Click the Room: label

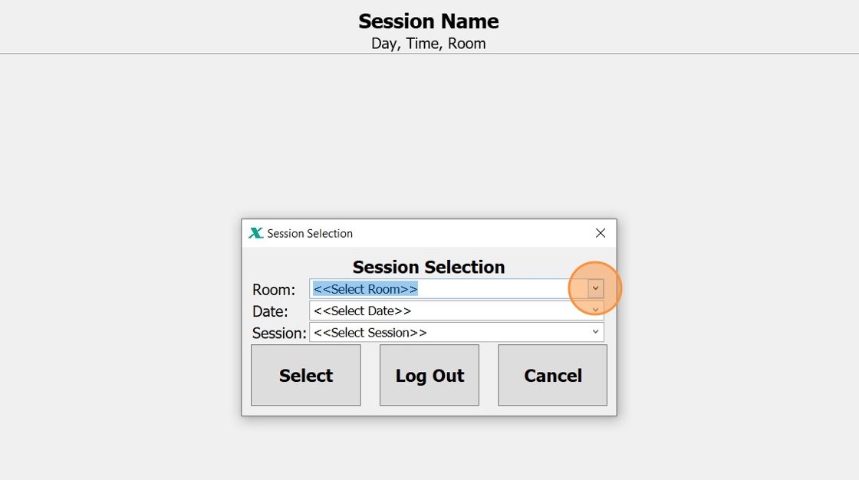coord(274,290)
